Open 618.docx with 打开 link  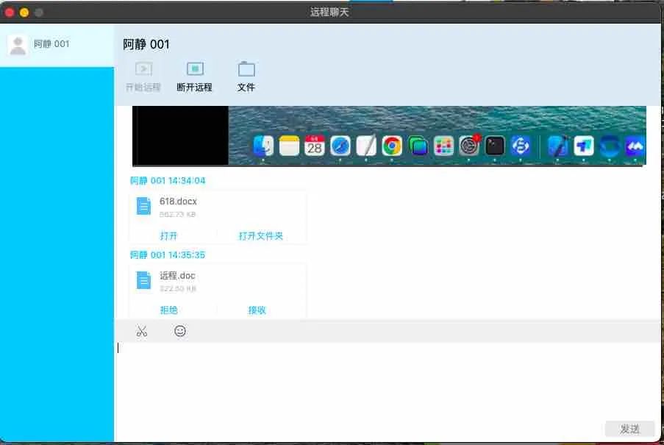pyautogui.click(x=168, y=236)
